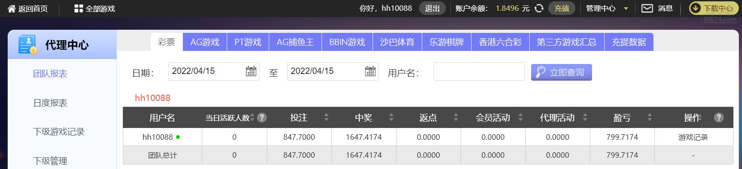Open the 全部游戏 grid icon
Viewport: 742px width, 169px height.
tap(79, 9)
